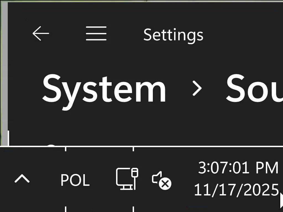This screenshot has width=283, height=212.
Task: Click the Settings window title text
Action: (173, 35)
